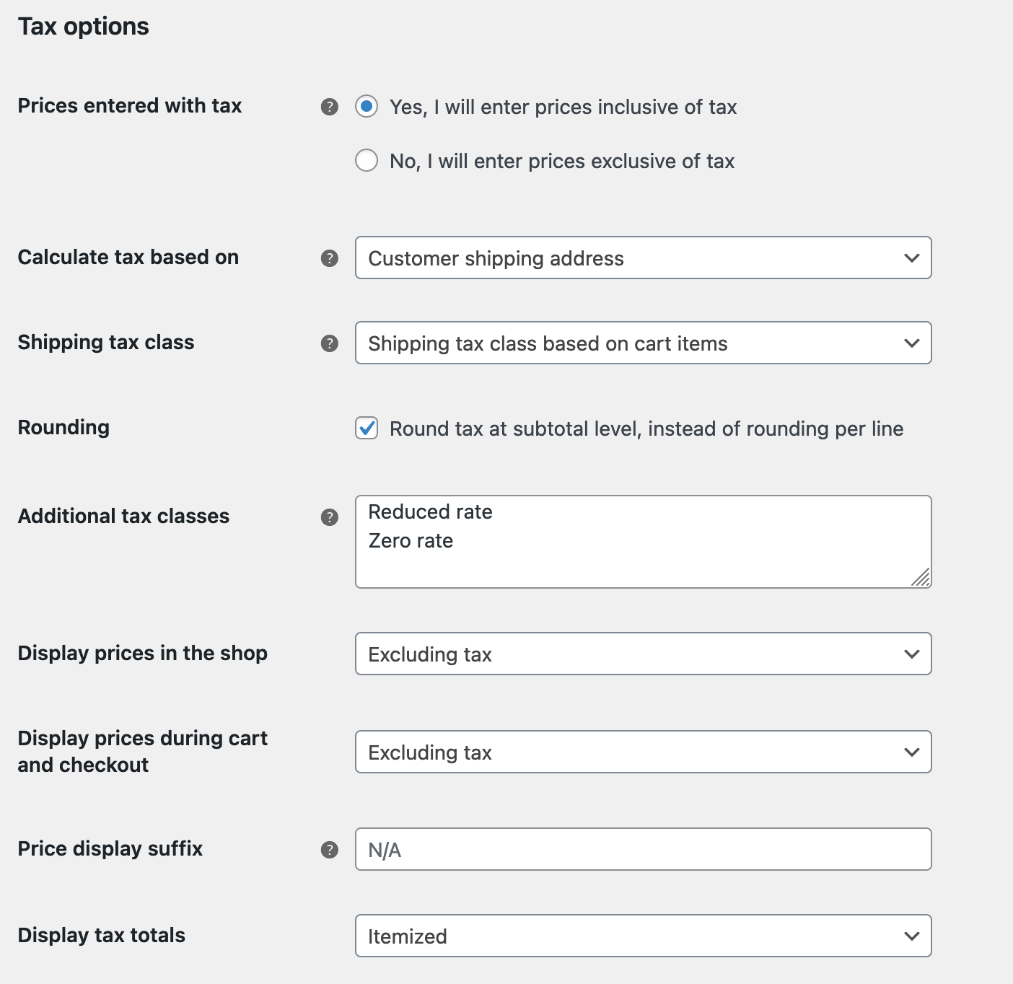1013x984 pixels.
Task: Click the help icon next to 'Prices entered with tax'
Action: coord(330,106)
